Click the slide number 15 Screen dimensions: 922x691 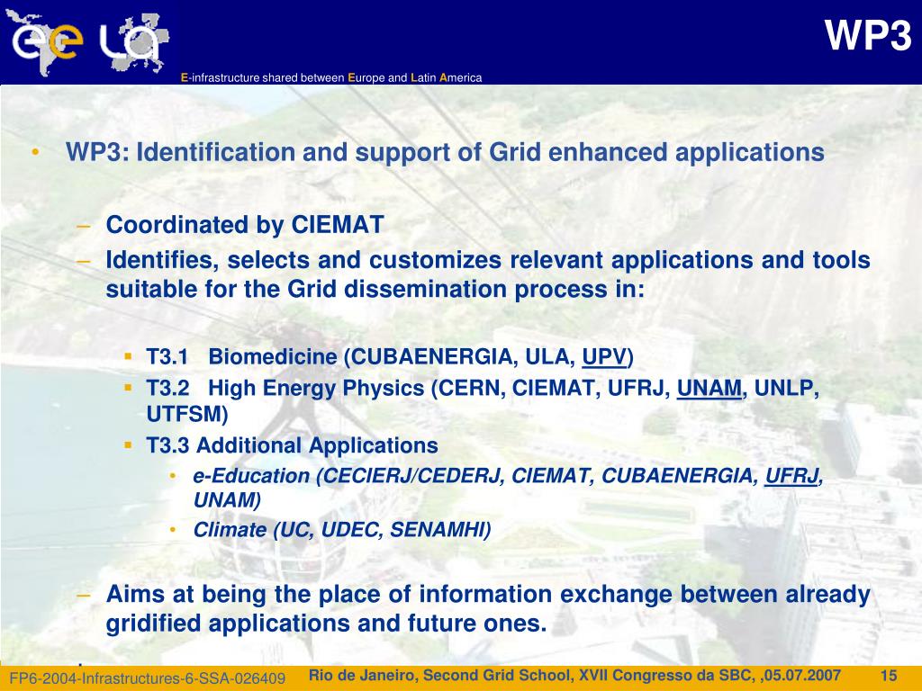coord(888,676)
